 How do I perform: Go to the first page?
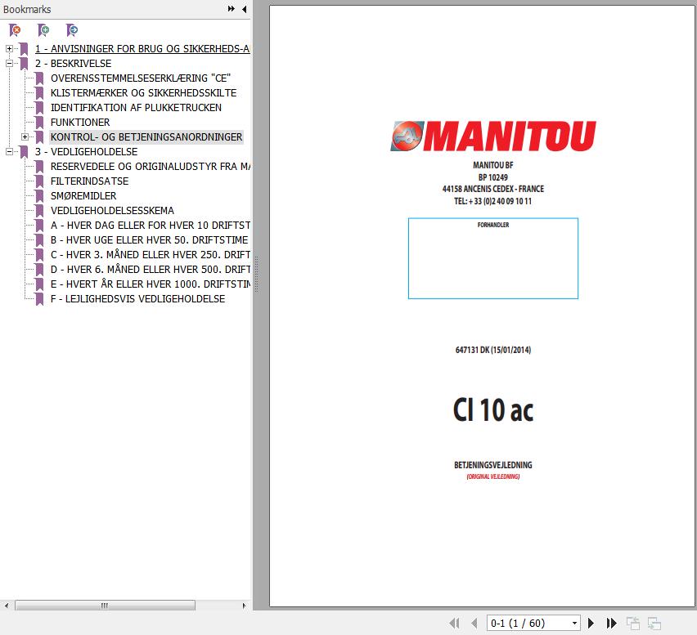[454, 623]
